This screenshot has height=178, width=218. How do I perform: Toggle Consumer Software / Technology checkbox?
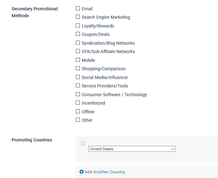(x=78, y=94)
